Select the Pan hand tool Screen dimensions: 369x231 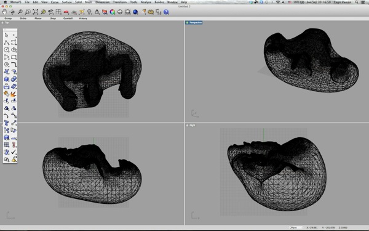[4, 12]
